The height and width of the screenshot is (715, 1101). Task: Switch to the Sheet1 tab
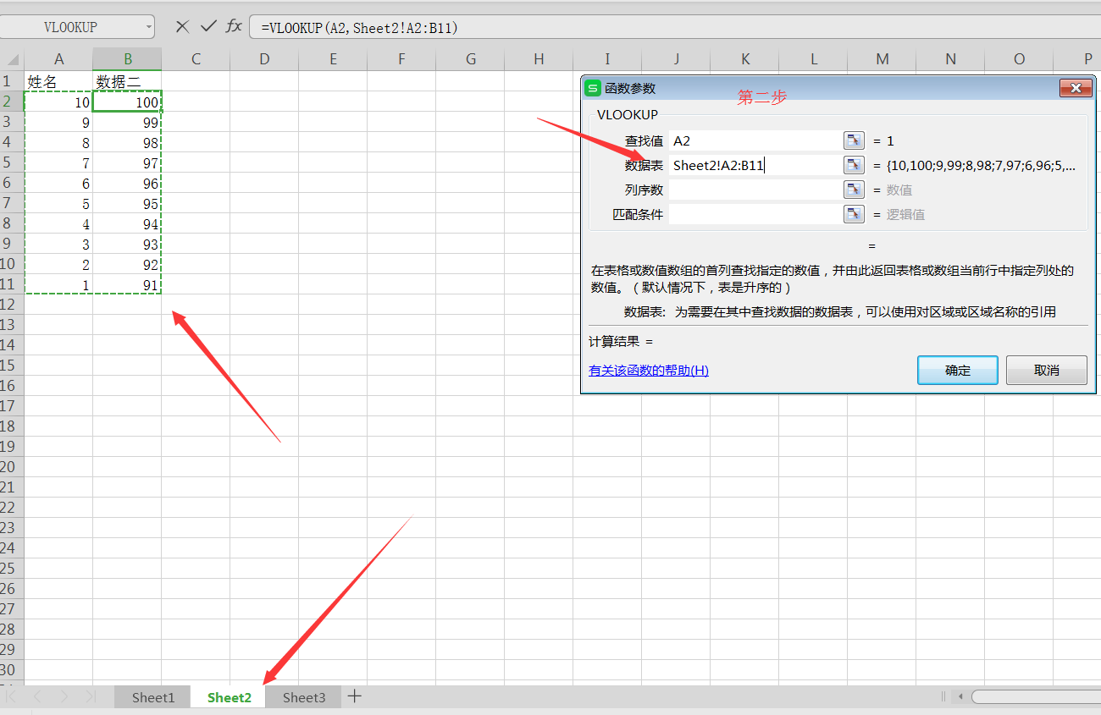pos(152,697)
